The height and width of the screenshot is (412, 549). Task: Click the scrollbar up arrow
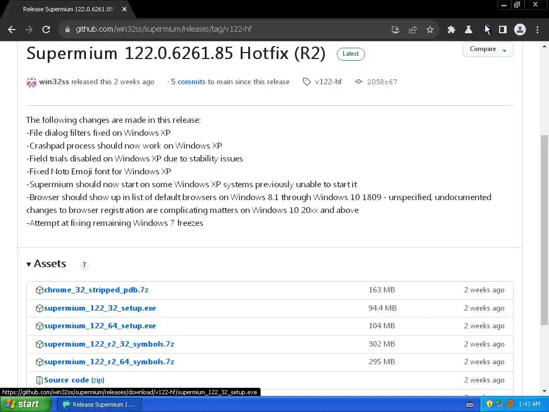[x=544, y=46]
